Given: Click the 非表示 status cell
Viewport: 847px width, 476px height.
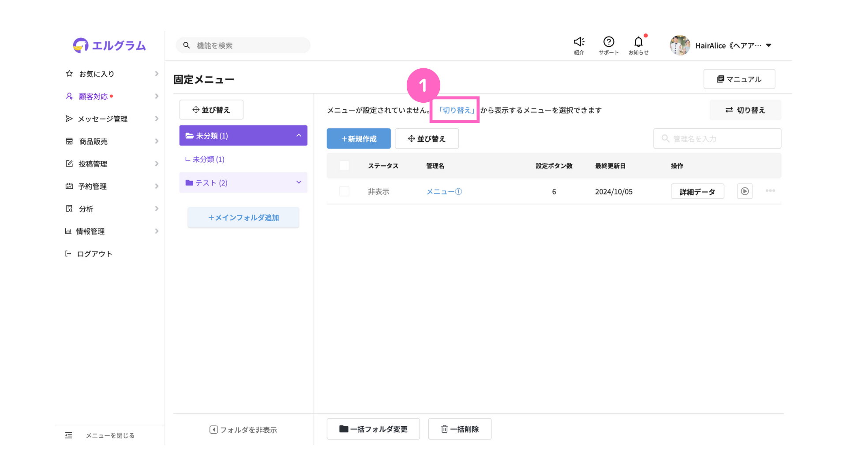Looking at the screenshot, I should pyautogui.click(x=379, y=191).
